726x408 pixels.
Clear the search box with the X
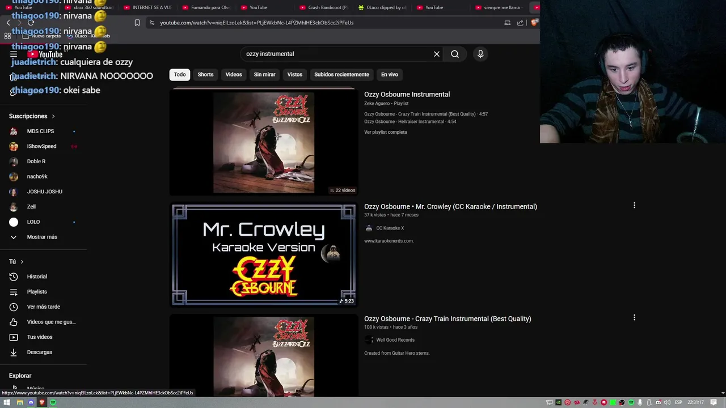(437, 54)
